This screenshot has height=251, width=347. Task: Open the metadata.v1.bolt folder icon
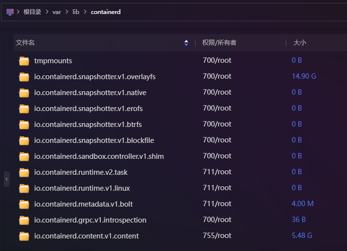click(x=24, y=204)
